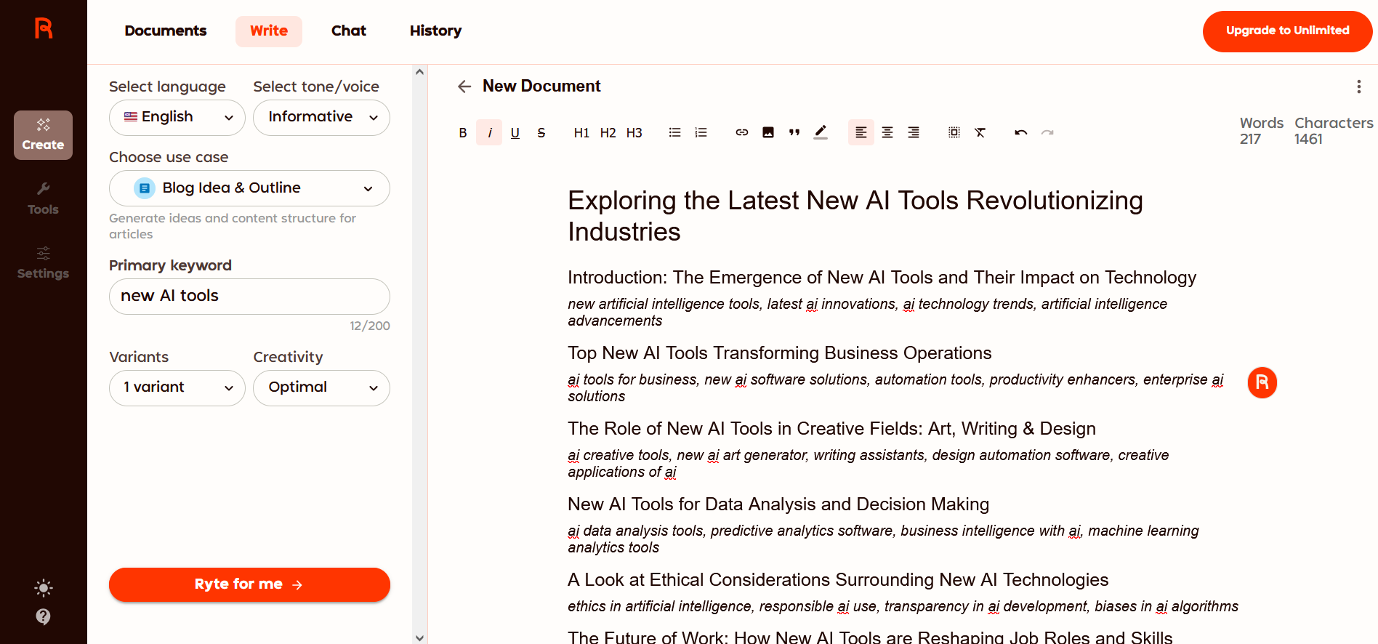Open the Variants dropdown
The width and height of the screenshot is (1378, 644).
click(177, 388)
